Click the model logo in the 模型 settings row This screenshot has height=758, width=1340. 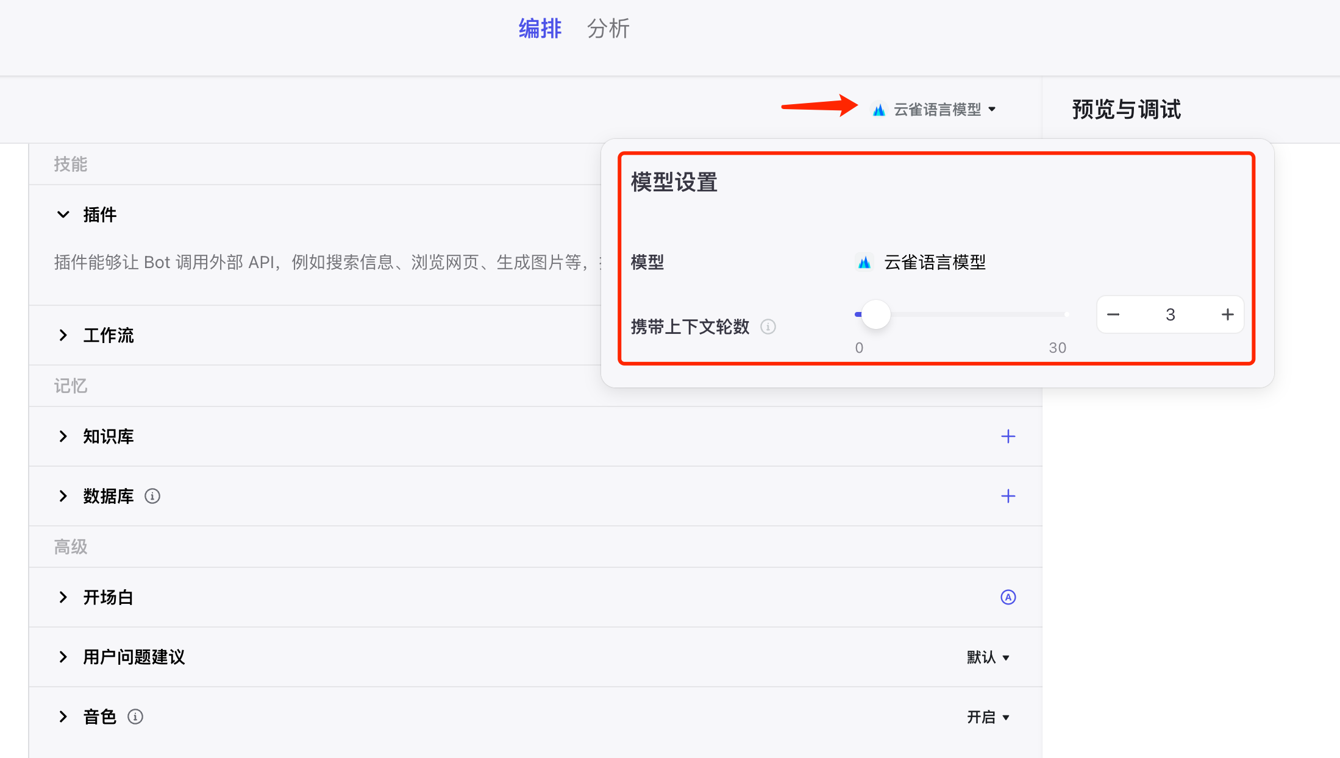(864, 263)
